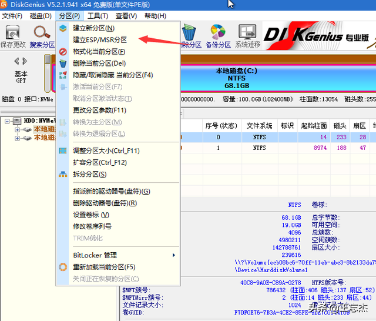Click the Save Changes (保存更改) toolbar icon
Image resolution: width=376 pixels, height=321 pixels.
(x=12, y=32)
